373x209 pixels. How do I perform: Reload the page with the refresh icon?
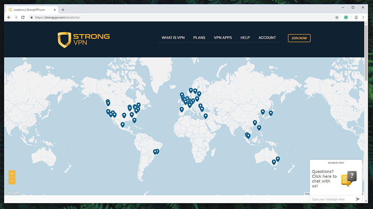click(x=23, y=17)
